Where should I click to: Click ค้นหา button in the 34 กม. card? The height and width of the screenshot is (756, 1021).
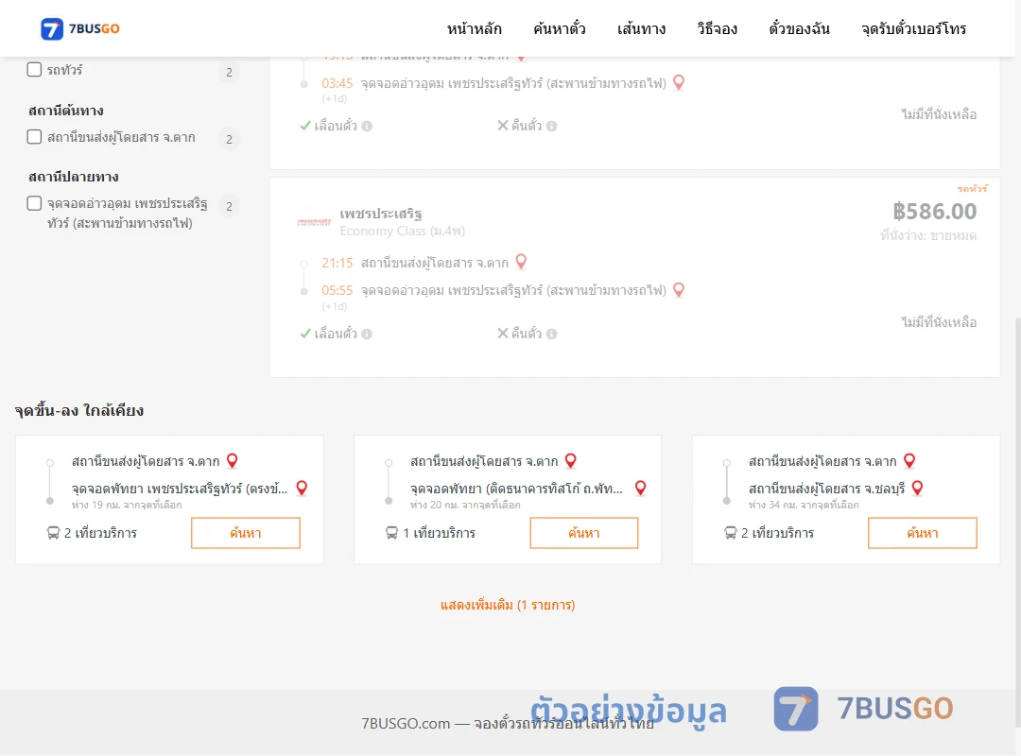tap(923, 533)
